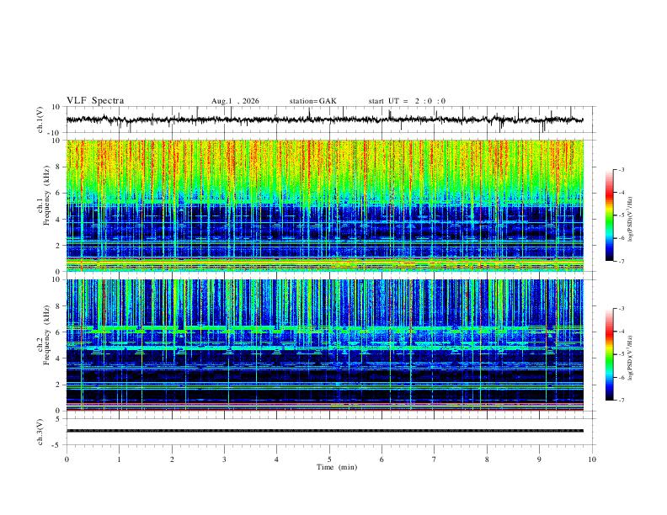The width and height of the screenshot is (667, 515).
Task: Click the ch.3(V) axis label
Action: [x=40, y=432]
